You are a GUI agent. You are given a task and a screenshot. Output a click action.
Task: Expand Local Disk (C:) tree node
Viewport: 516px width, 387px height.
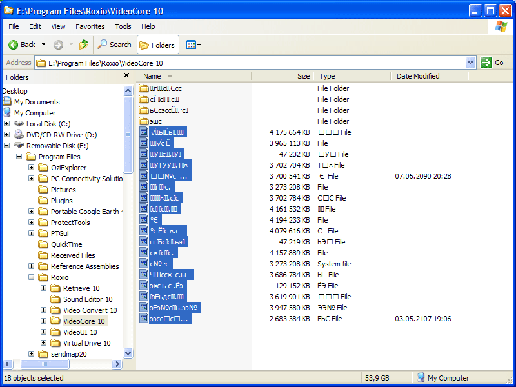(x=6, y=124)
